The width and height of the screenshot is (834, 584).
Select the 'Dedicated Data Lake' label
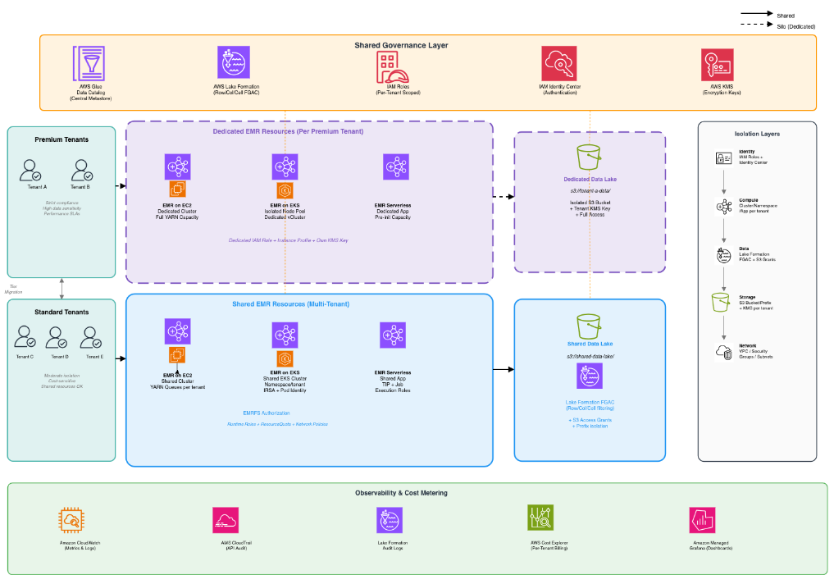point(590,180)
